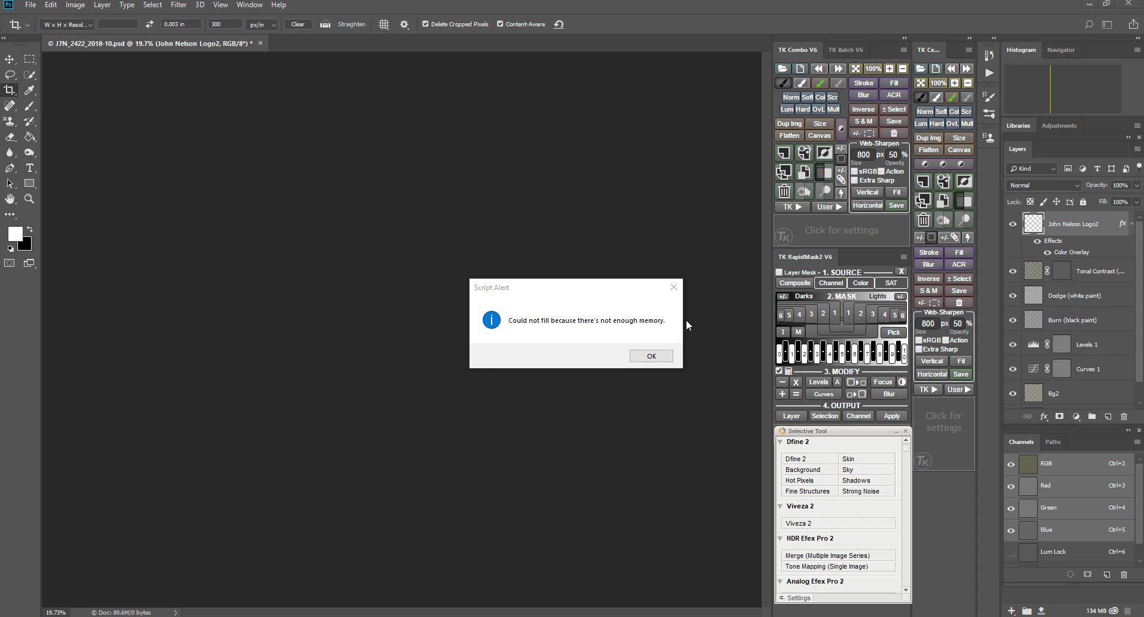1144x617 pixels.
Task: Create a new group in Layers panel
Action: 1091,417
